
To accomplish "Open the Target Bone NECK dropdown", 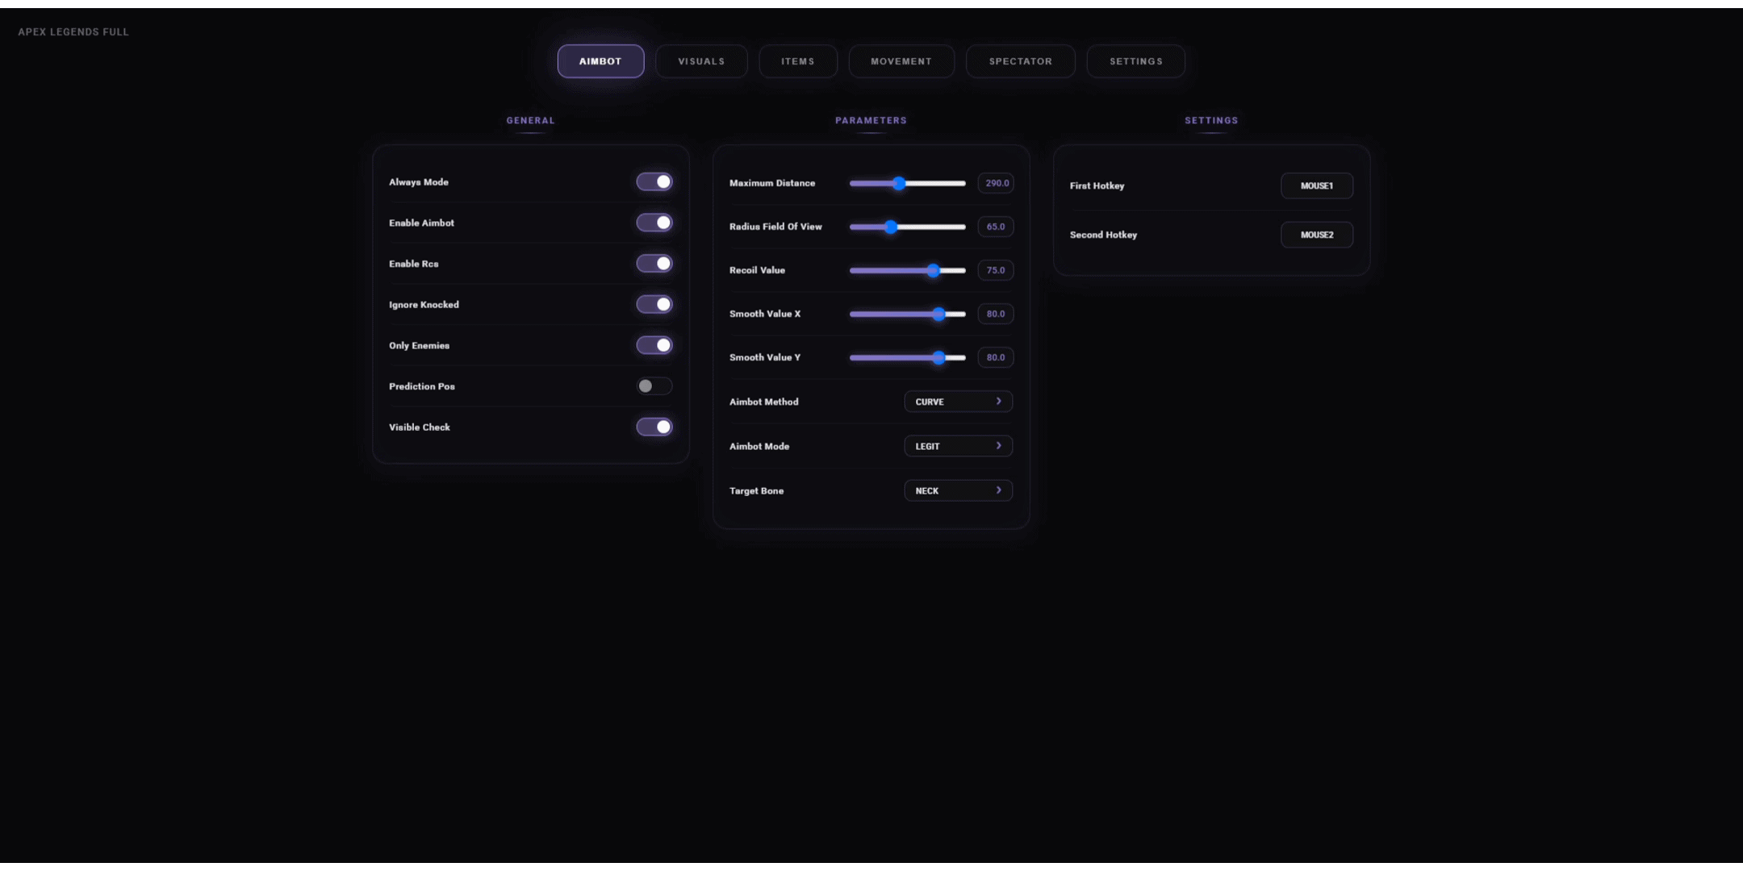I will 958,490.
